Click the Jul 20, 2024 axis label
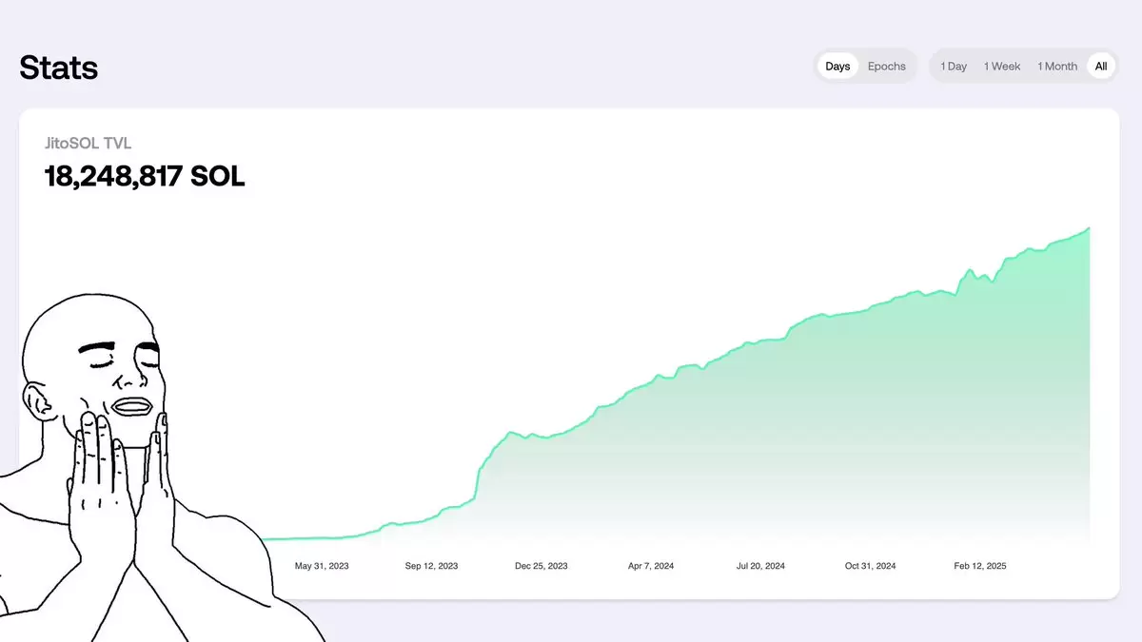This screenshot has height=642, width=1142. (760, 566)
